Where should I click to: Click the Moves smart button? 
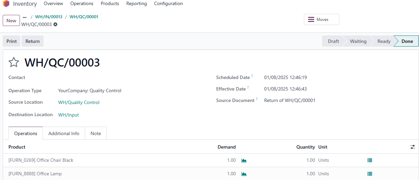coord(321,20)
